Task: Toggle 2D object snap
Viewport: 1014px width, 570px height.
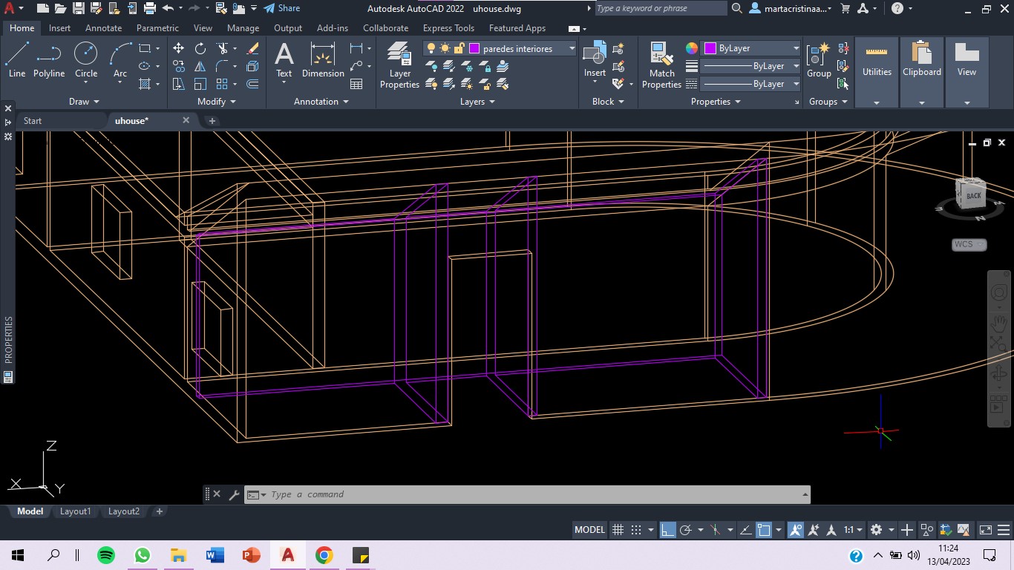Action: tap(764, 530)
